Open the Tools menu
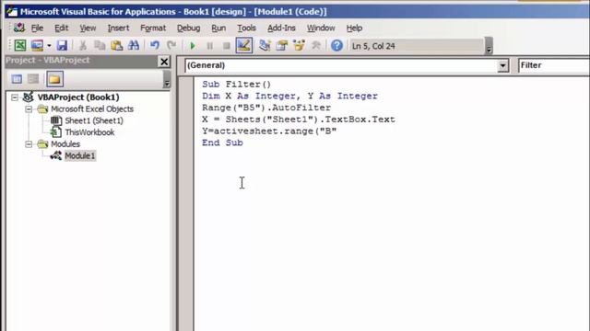Image resolution: width=590 pixels, height=331 pixels. (246, 29)
